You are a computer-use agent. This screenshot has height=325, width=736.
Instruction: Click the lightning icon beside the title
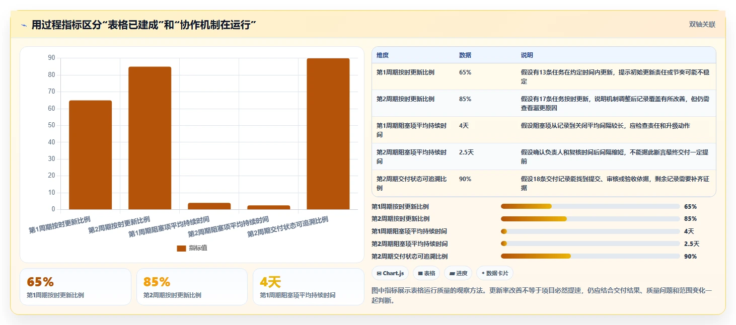coord(24,25)
